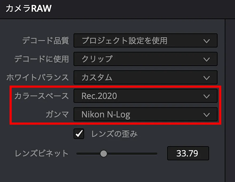Viewport: 235px width, 182px height.
Task: Uncheck the レンズの歪み checkbox
Action: (79, 134)
